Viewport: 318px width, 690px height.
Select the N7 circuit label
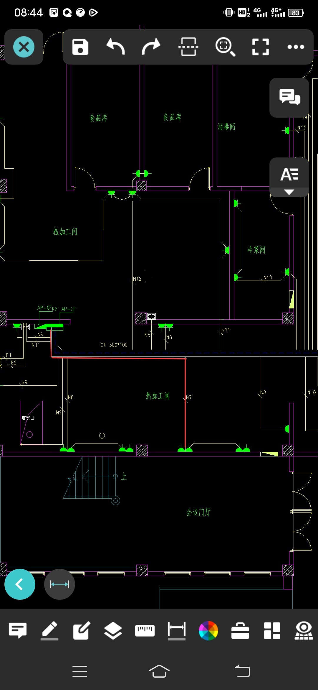click(189, 397)
